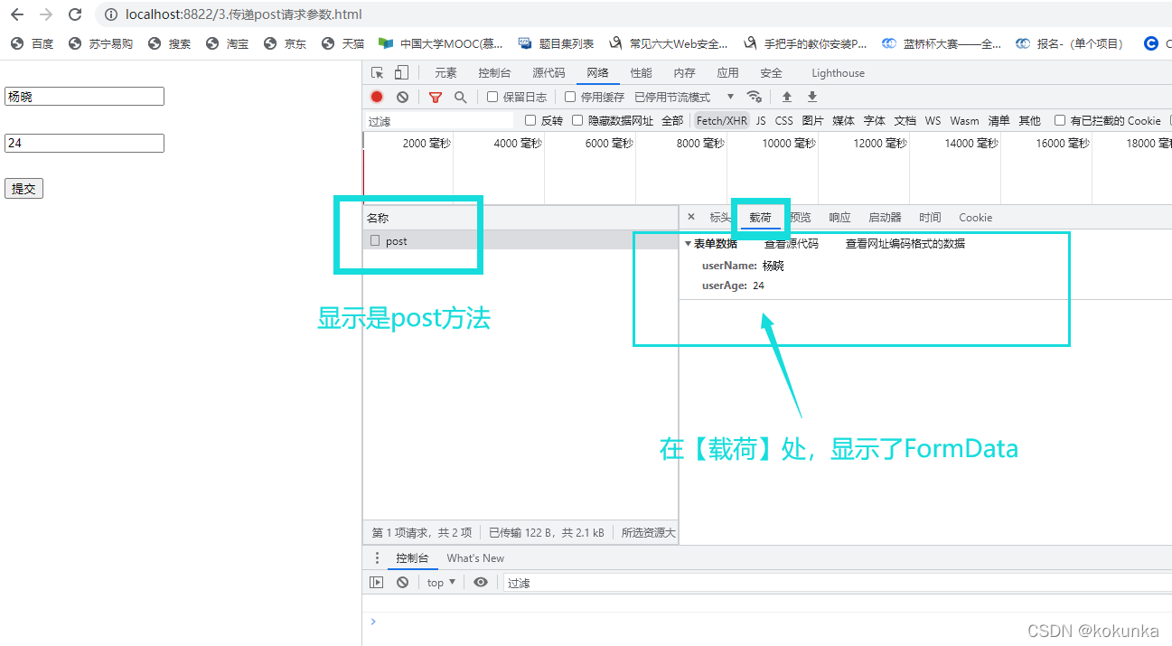Import a HAR file via the upload icon
Image resolution: width=1172 pixels, height=646 pixels.
click(788, 97)
